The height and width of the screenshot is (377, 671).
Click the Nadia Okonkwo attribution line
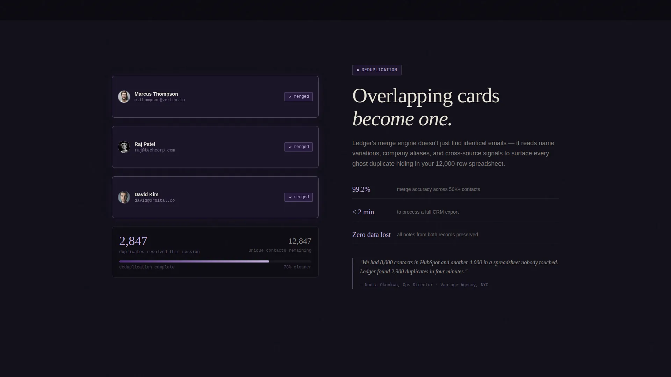424,285
